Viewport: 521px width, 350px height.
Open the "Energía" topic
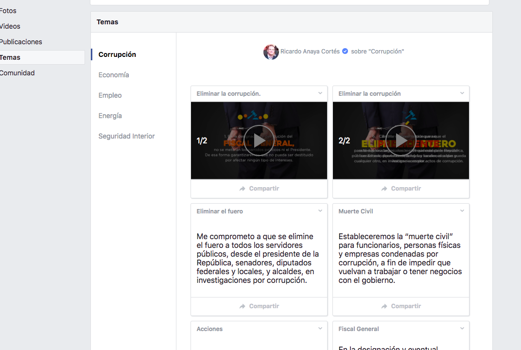[110, 115]
